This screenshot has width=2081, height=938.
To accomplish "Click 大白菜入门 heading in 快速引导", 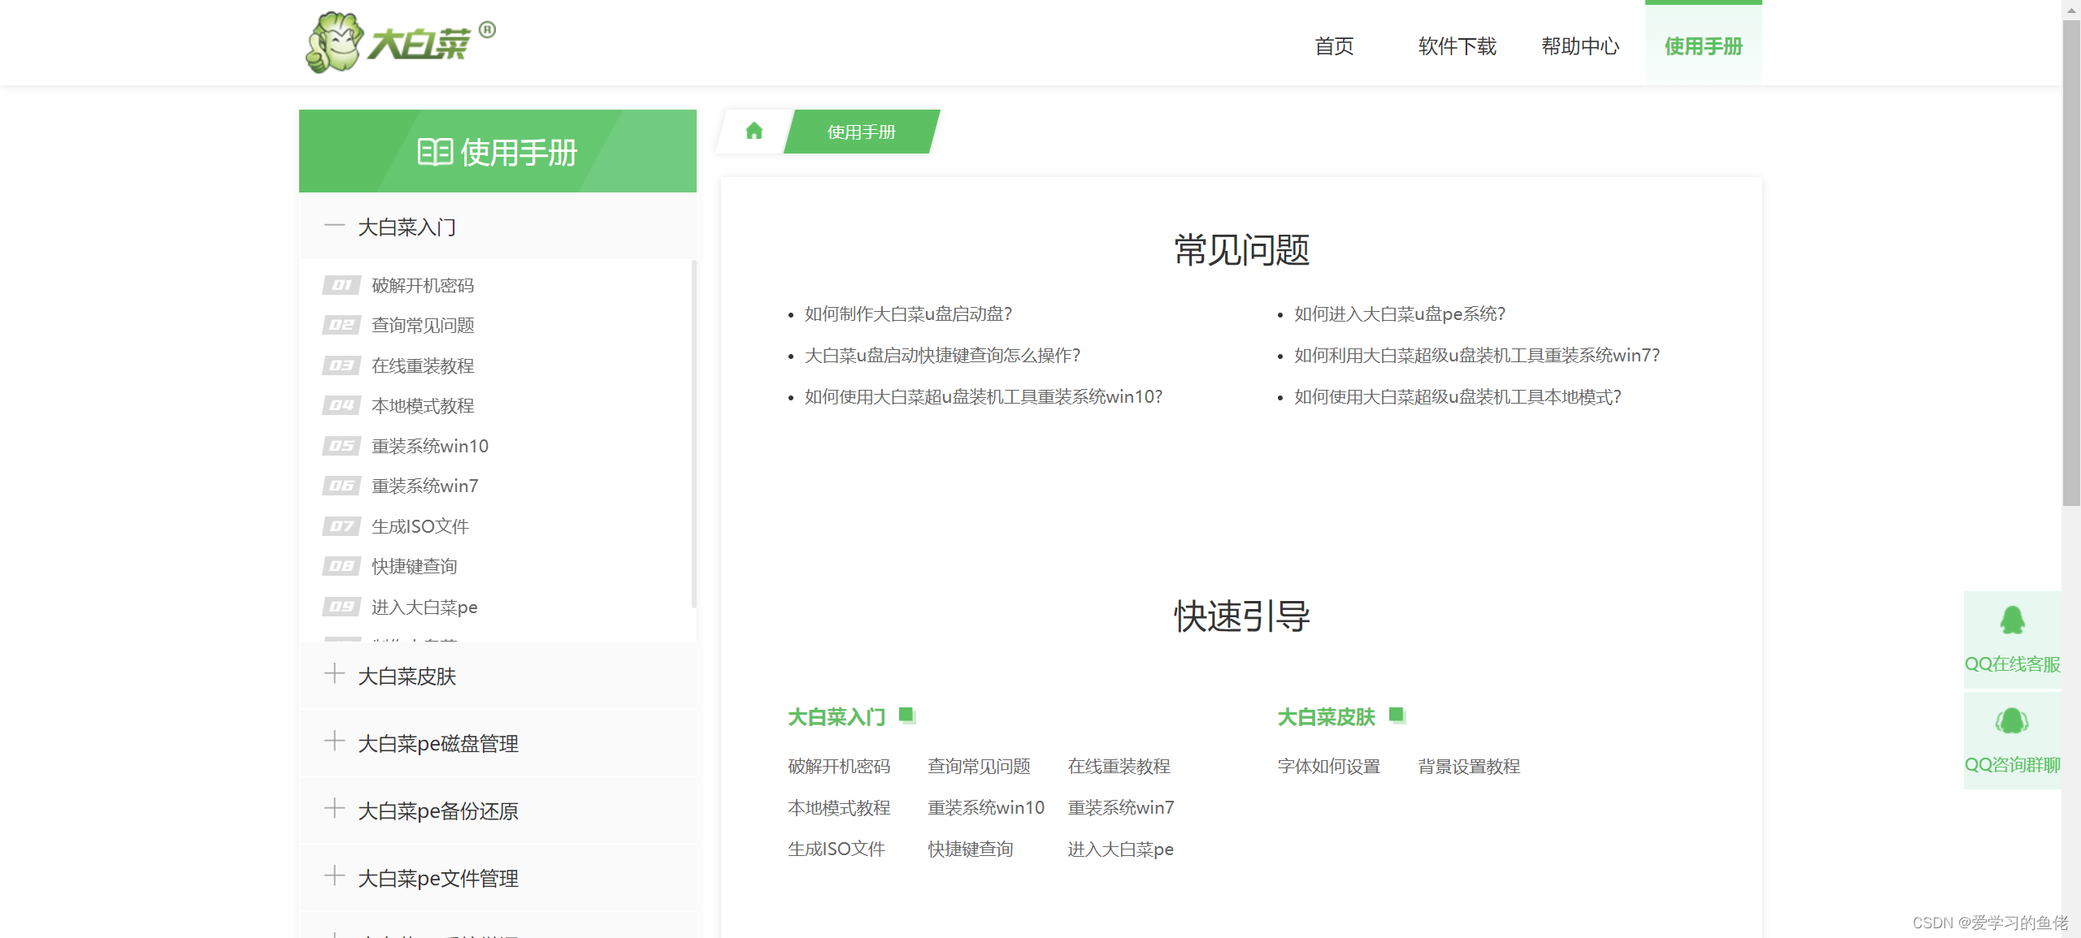I will (836, 717).
